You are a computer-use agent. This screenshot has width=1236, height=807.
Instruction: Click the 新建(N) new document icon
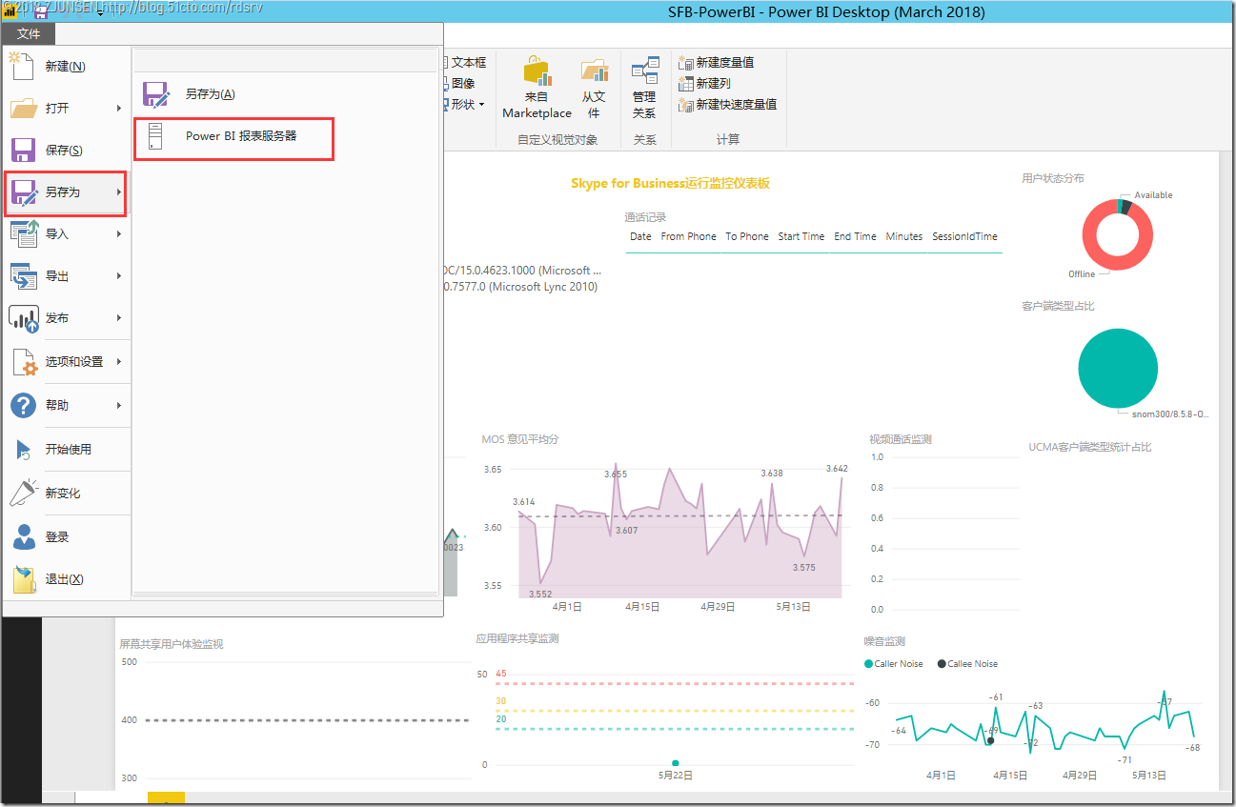coord(23,67)
